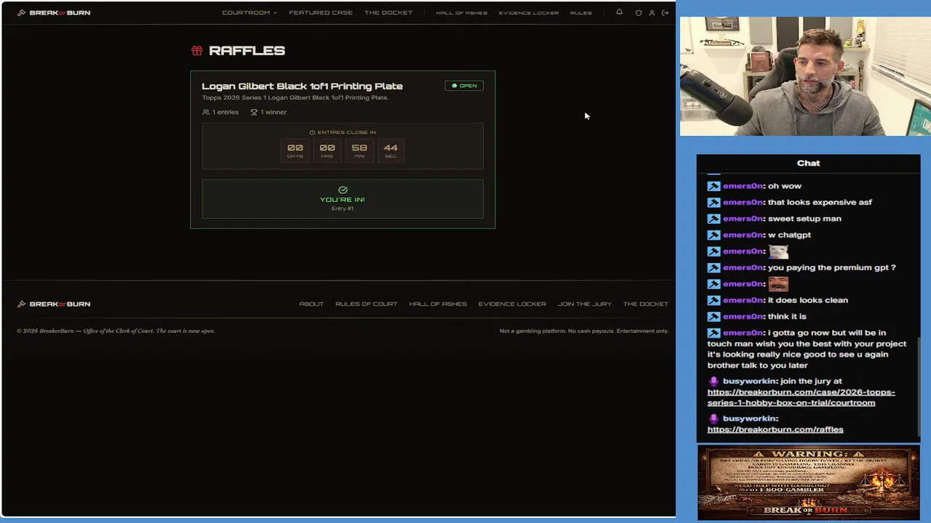Open the user profile icon
The width and height of the screenshot is (931, 523).
tap(652, 12)
